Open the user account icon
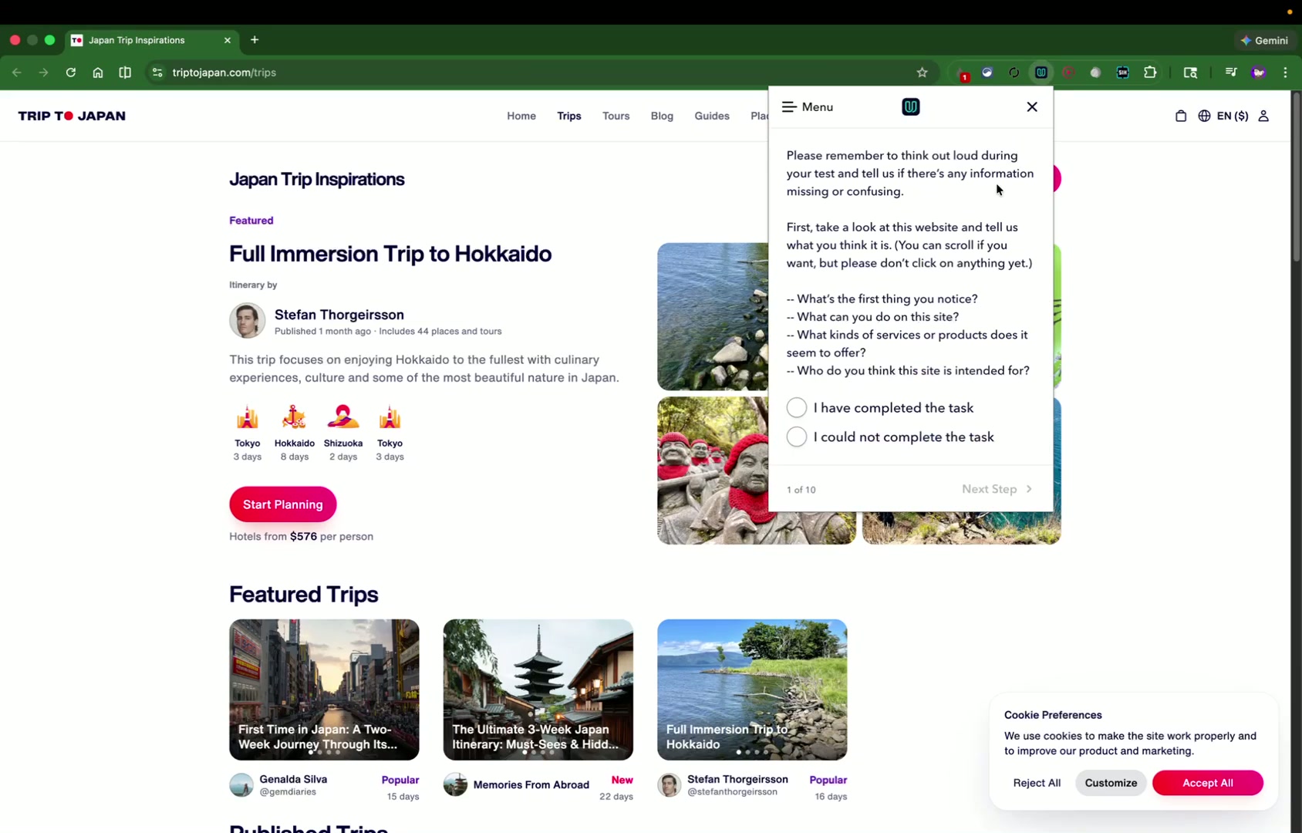 pos(1264,115)
